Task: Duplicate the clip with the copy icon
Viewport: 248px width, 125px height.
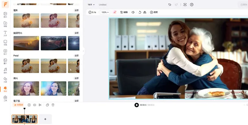Action: coord(47,105)
